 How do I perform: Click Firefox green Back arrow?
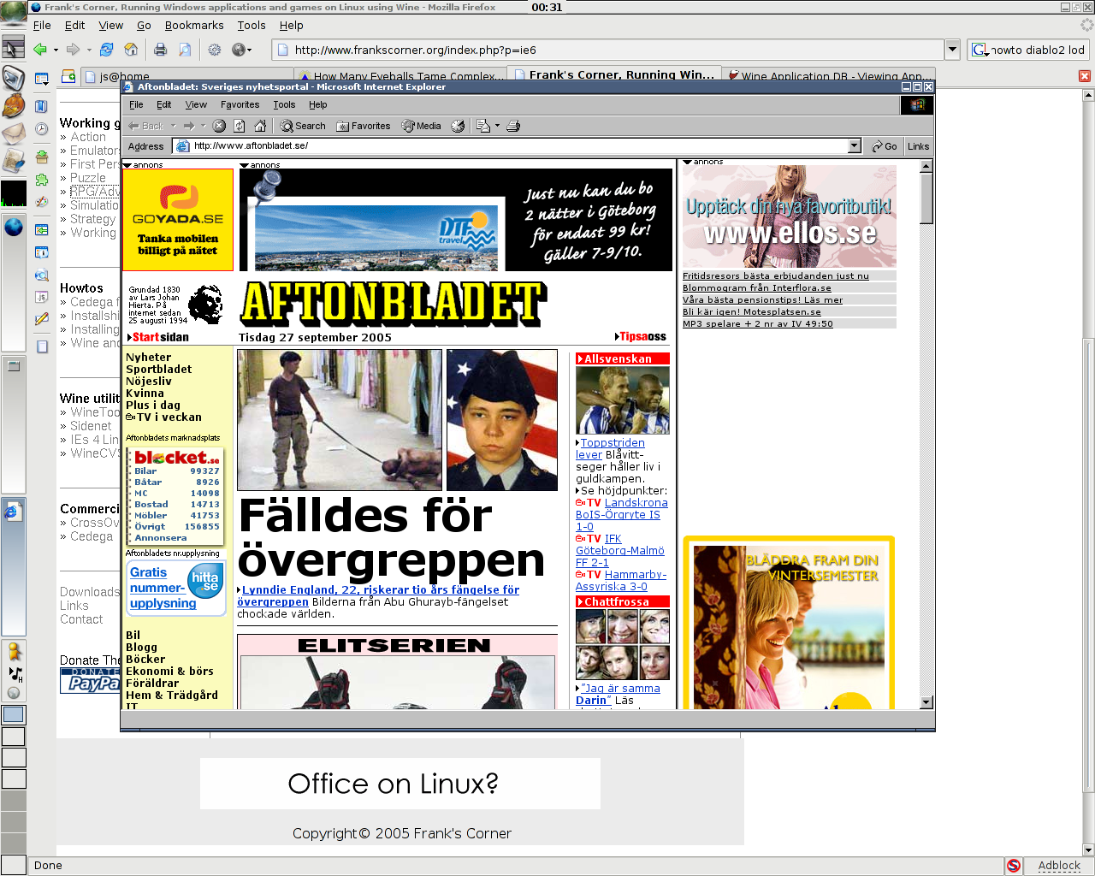tap(39, 50)
